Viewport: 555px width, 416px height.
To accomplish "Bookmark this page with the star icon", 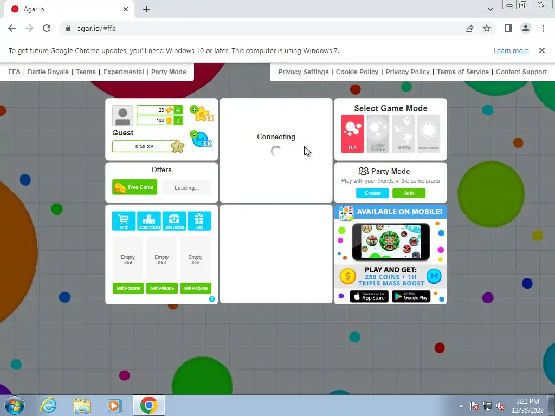I will 487,28.
